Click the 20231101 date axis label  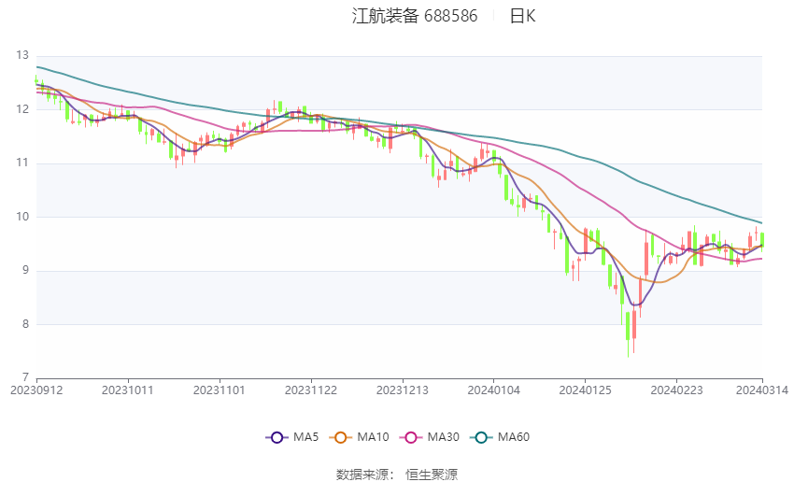pos(220,390)
